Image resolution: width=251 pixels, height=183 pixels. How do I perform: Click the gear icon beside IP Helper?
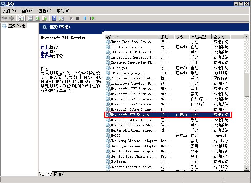108,68
